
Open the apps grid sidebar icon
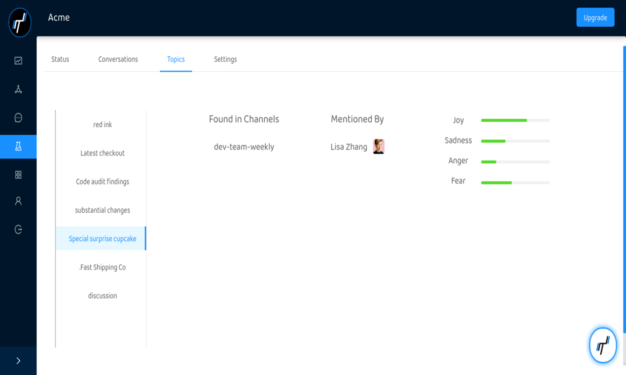18,174
